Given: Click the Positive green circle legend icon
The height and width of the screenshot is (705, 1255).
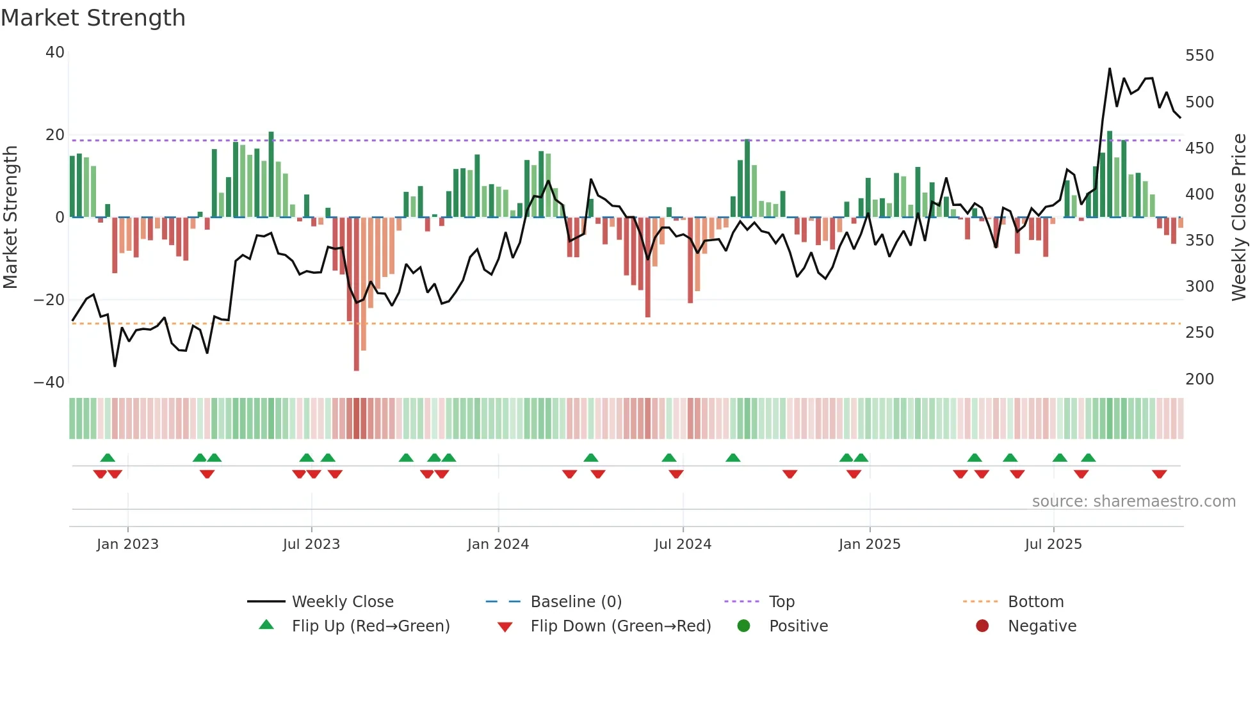Looking at the screenshot, I should 743,626.
